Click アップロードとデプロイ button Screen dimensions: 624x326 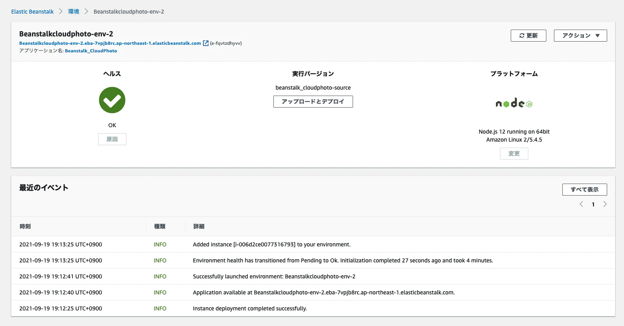coord(313,102)
